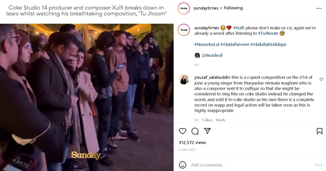
Task: Visit the #NaseeboLal hashtag page
Action: [x=207, y=44]
